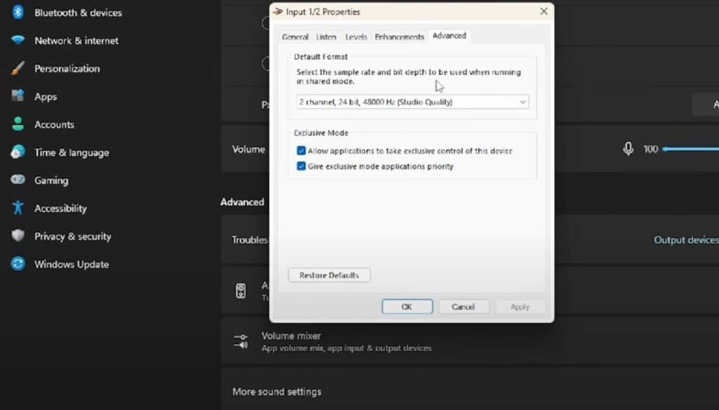Click the Windows Update refresh icon

point(18,264)
